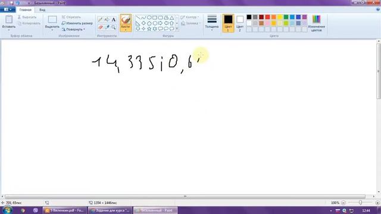Choose the hexagon shape
This screenshot has height=214, width=381.
coord(155,23)
